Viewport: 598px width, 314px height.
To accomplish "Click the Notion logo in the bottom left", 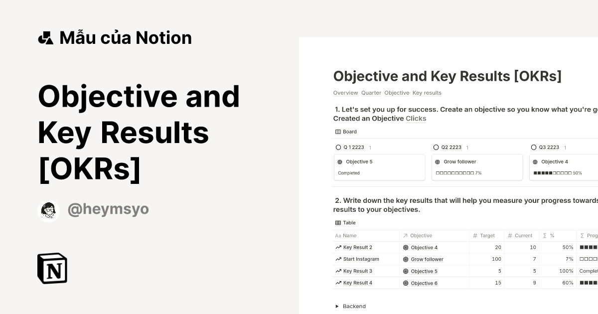I will 52,269.
